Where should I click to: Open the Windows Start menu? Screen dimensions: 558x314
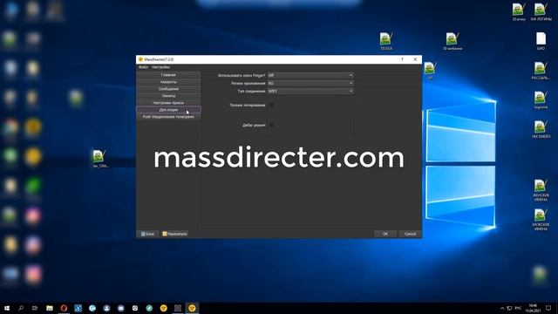click(7, 308)
